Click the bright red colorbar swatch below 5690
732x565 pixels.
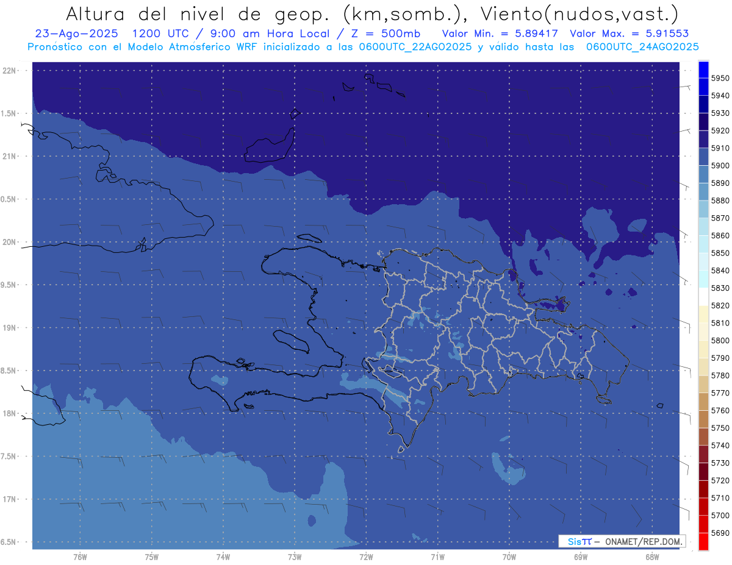(703, 541)
